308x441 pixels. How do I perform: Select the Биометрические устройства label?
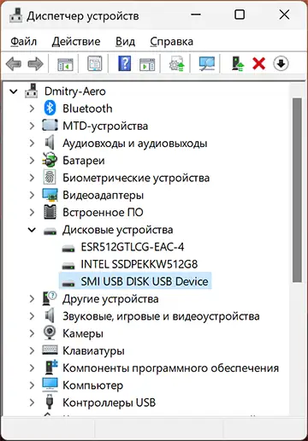tap(136, 178)
